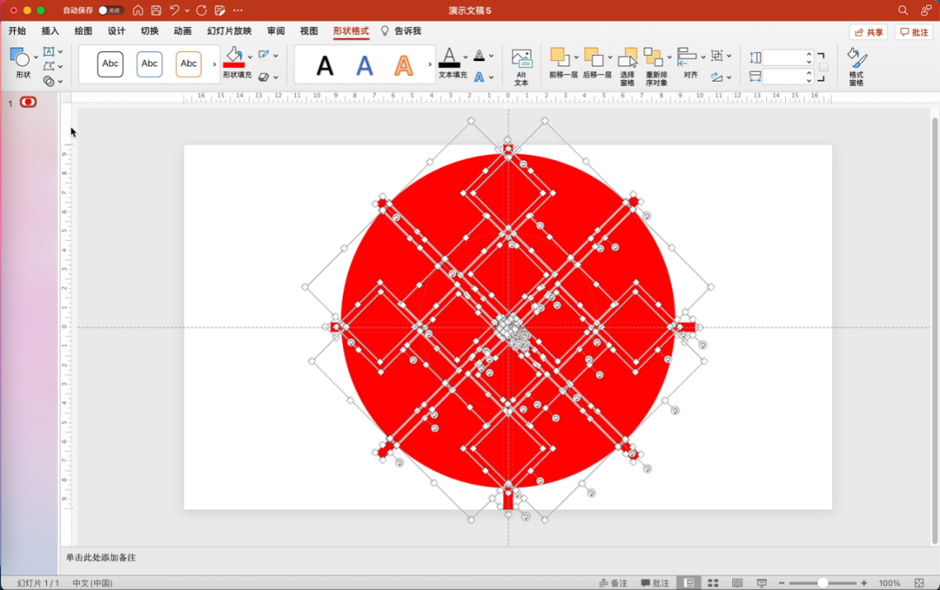Click the 后移一层 send backward icon

[x=594, y=57]
